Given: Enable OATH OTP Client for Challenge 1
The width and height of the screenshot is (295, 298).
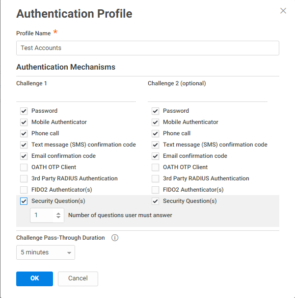Looking at the screenshot, I should 24,167.
